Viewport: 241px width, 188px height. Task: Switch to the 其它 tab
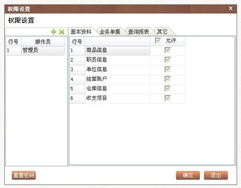[162, 32]
